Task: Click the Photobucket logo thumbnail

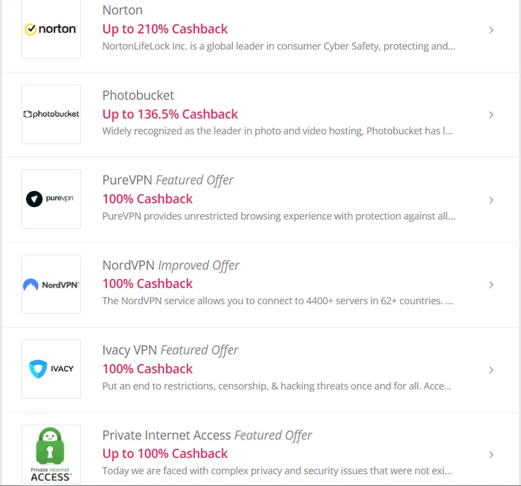Action: point(51,114)
